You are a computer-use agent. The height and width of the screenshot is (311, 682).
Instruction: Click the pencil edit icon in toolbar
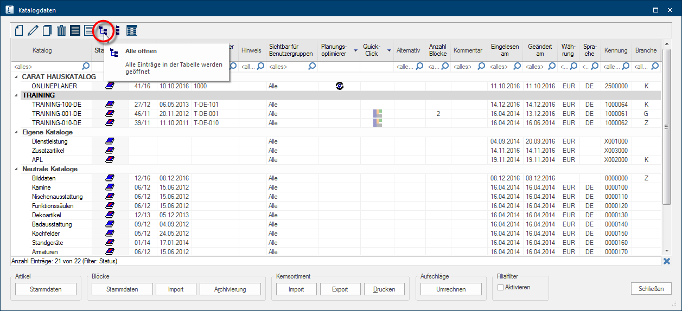point(33,31)
